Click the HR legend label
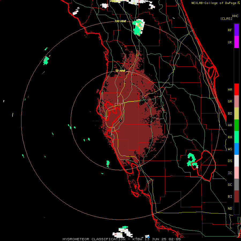Image resolution: width=241 pixels, height=241 pixels. click(230, 125)
